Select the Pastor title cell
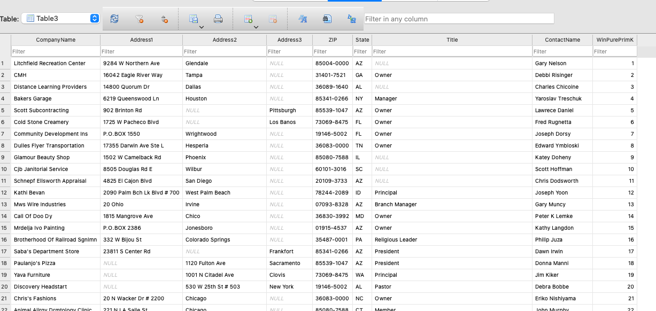Image resolution: width=656 pixels, height=311 pixels. tap(452, 286)
